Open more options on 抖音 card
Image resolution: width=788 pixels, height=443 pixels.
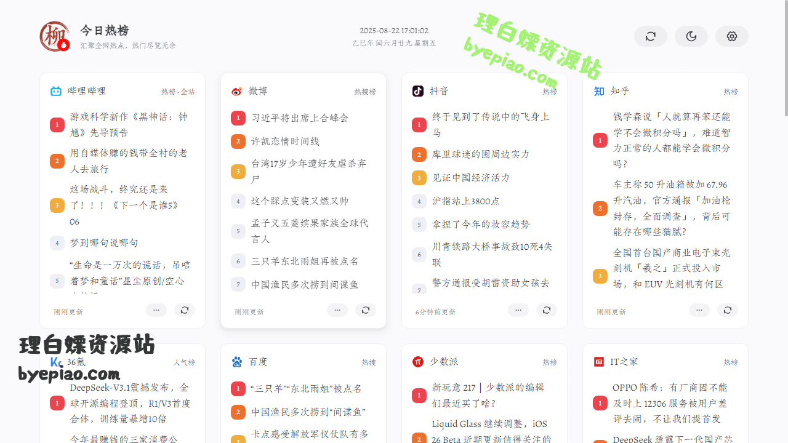pyautogui.click(x=518, y=310)
